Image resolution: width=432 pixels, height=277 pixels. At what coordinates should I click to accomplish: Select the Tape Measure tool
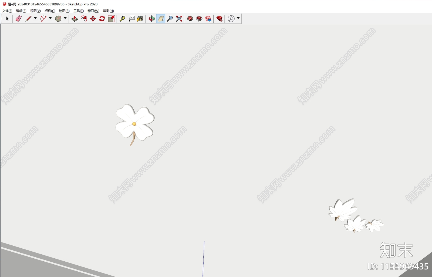122,19
